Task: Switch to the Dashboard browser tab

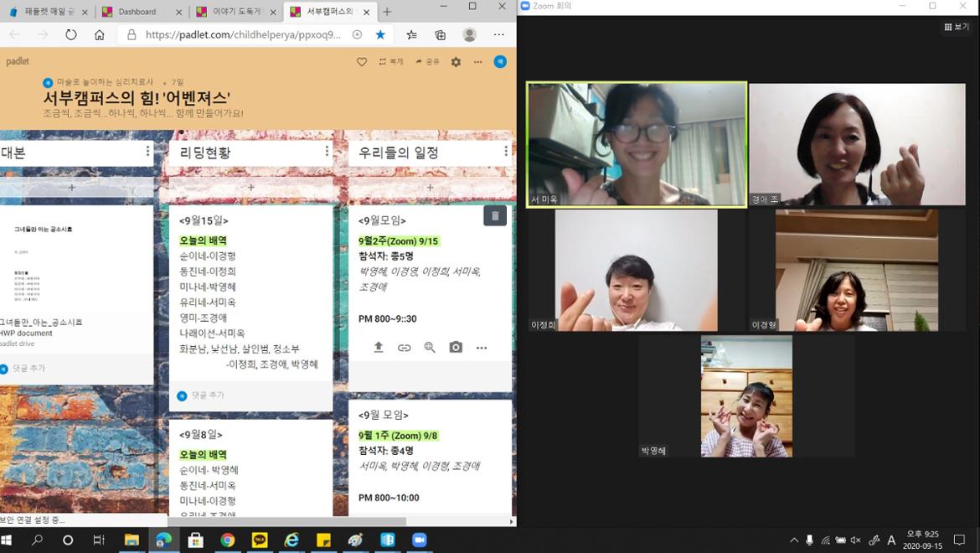Action: point(137,12)
